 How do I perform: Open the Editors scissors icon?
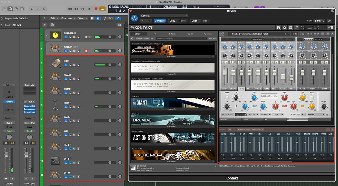pyautogui.click(x=44, y=9)
